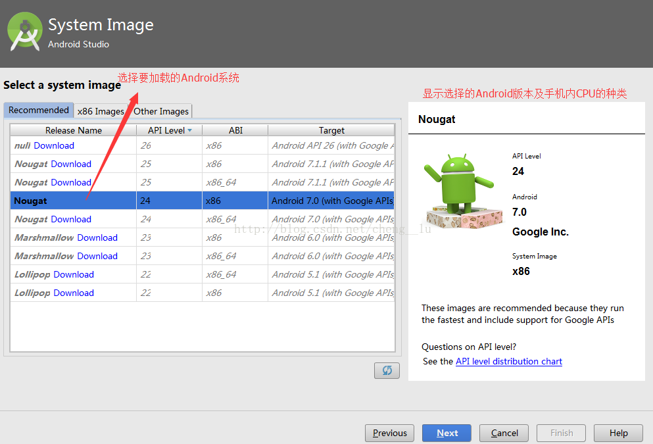
Task: Switch to the Recommended tab
Action: tap(39, 110)
